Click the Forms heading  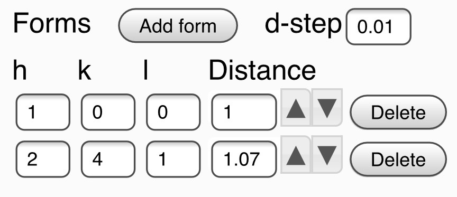pyautogui.click(x=52, y=23)
